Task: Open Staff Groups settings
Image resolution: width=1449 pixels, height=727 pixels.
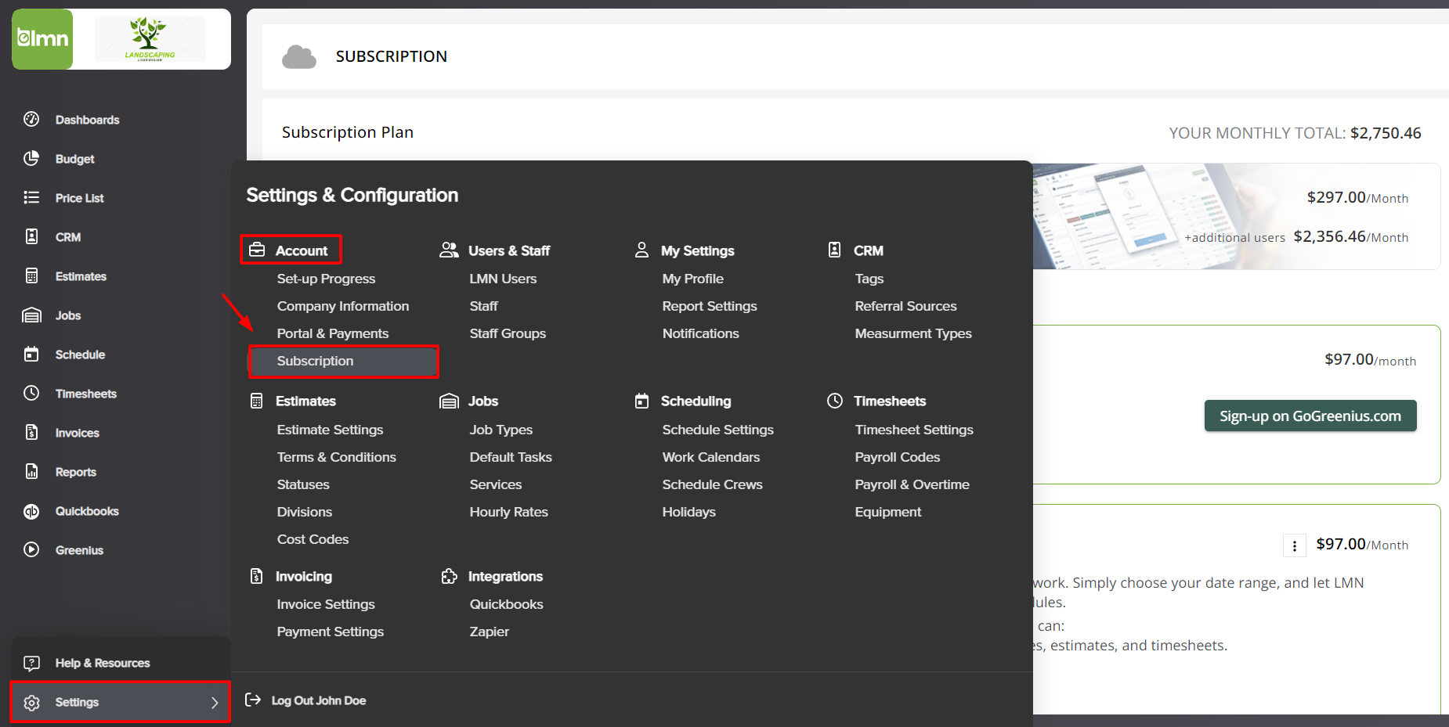Action: (x=508, y=333)
